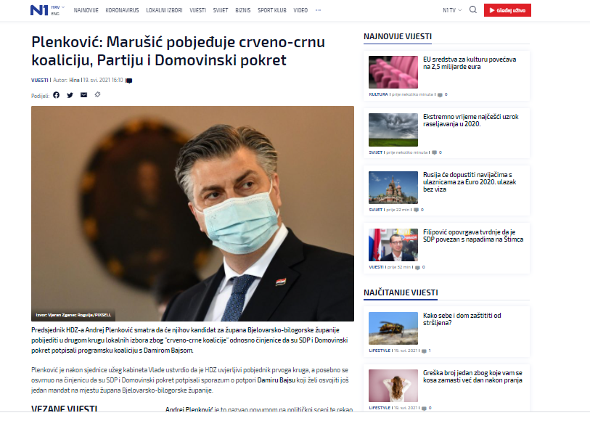Go to LOKALNI IZBORI section
Screen dimensions: 590x426
pyautogui.click(x=164, y=10)
